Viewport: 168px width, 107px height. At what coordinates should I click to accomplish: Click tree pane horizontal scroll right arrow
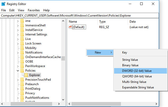point(59,104)
